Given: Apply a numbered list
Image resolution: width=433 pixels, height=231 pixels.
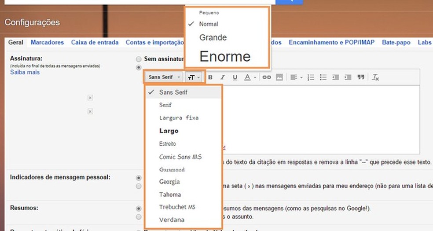Looking at the screenshot, I should coord(311,77).
